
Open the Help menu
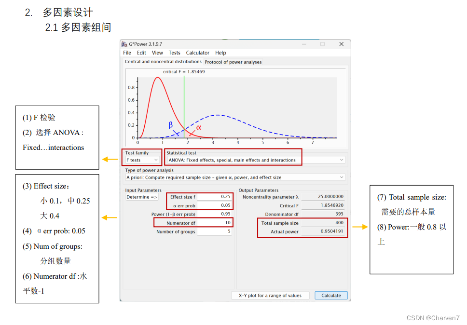click(x=220, y=53)
